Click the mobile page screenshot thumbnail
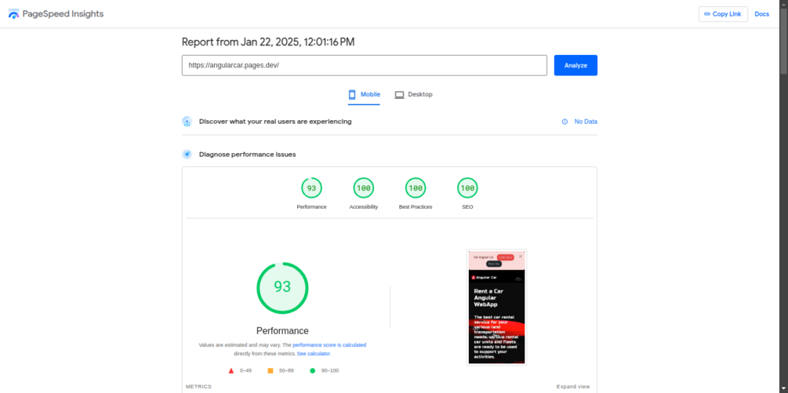788x393 pixels. [x=496, y=307]
